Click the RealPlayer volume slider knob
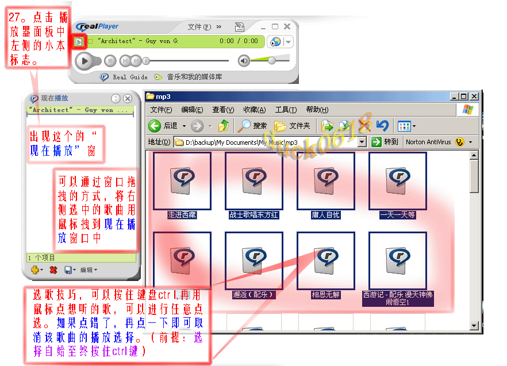Viewport: 507px width, 366px height. click(x=271, y=60)
